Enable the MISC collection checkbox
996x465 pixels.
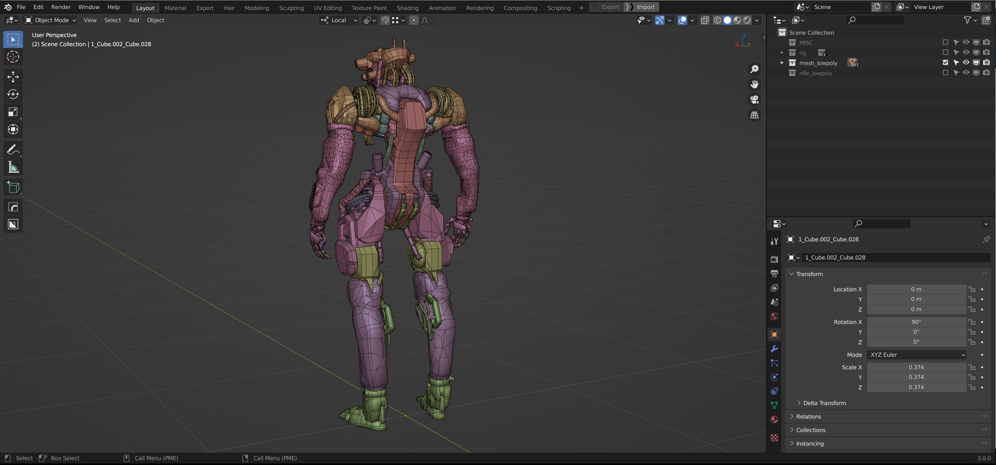point(945,42)
